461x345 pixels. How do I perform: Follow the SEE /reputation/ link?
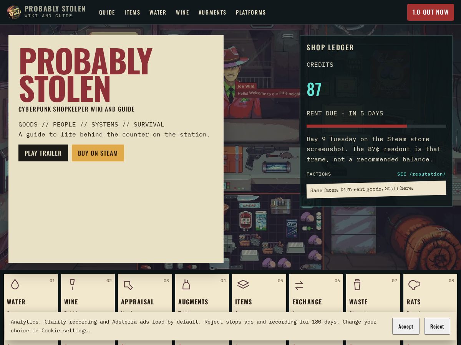tap(421, 174)
